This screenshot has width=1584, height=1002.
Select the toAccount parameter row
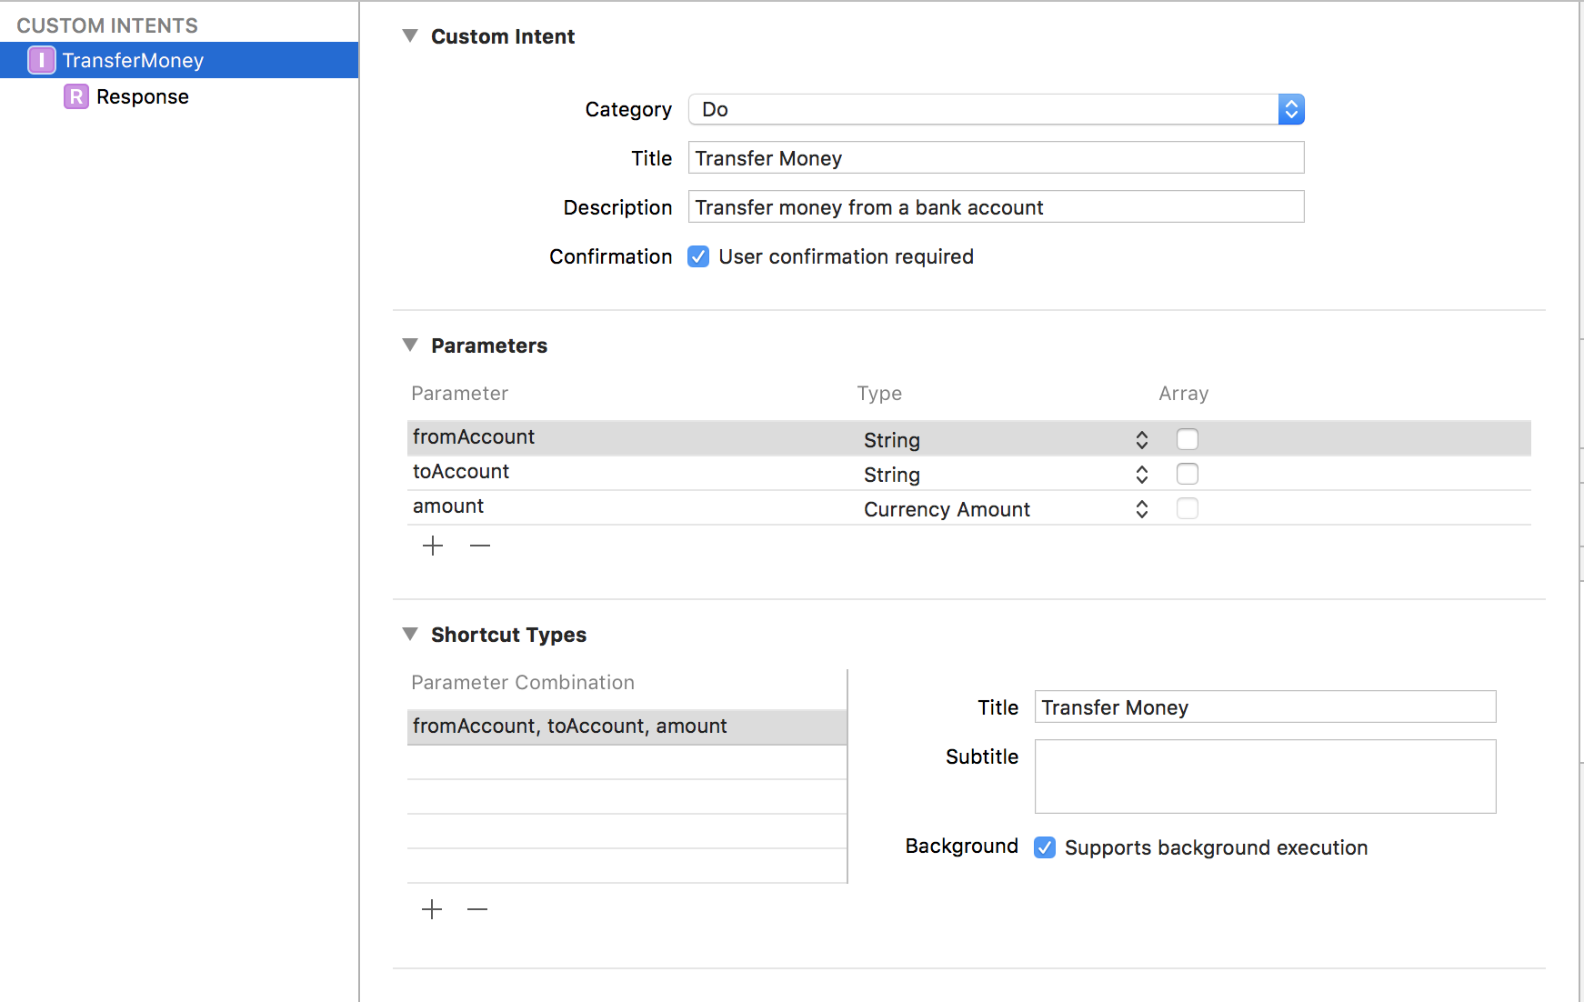[x=627, y=472]
